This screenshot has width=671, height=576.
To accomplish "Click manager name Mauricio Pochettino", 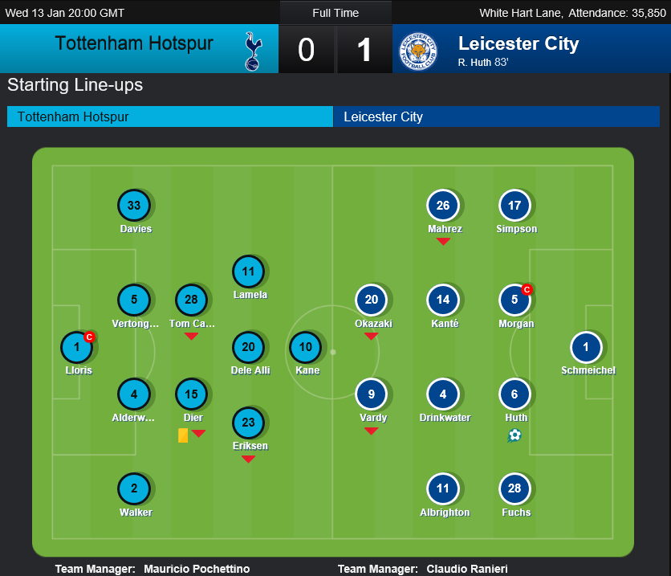I will point(197,569).
